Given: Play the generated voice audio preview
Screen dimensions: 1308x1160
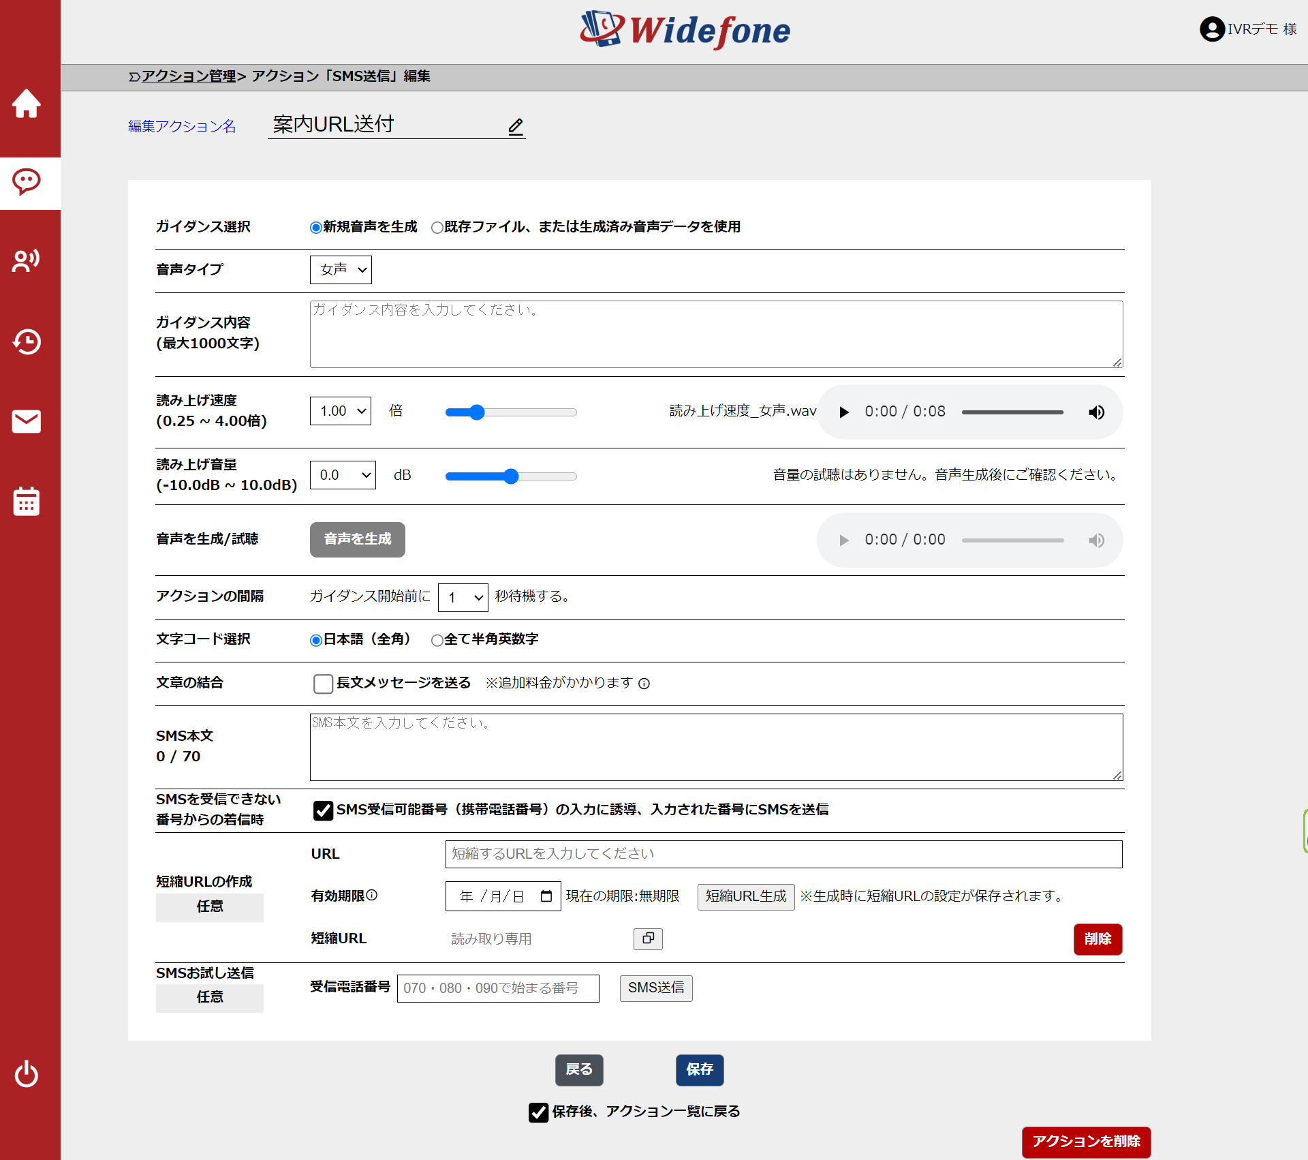Looking at the screenshot, I should pyautogui.click(x=843, y=540).
